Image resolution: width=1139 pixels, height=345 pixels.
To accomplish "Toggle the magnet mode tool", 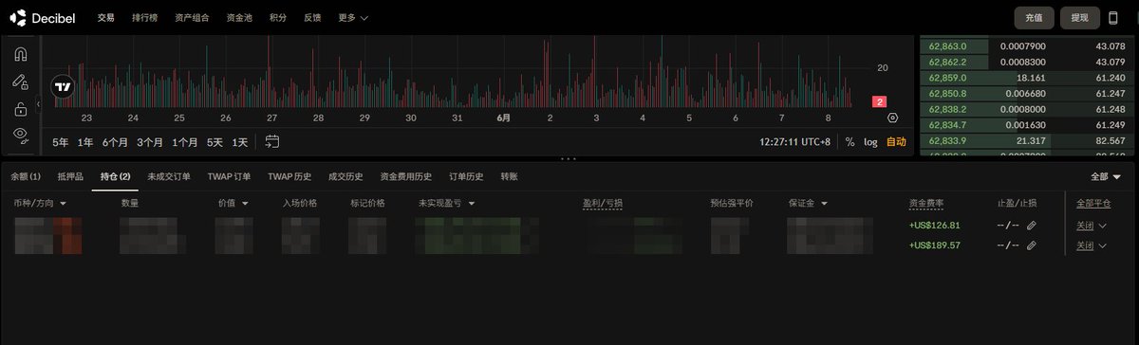I will [21, 54].
